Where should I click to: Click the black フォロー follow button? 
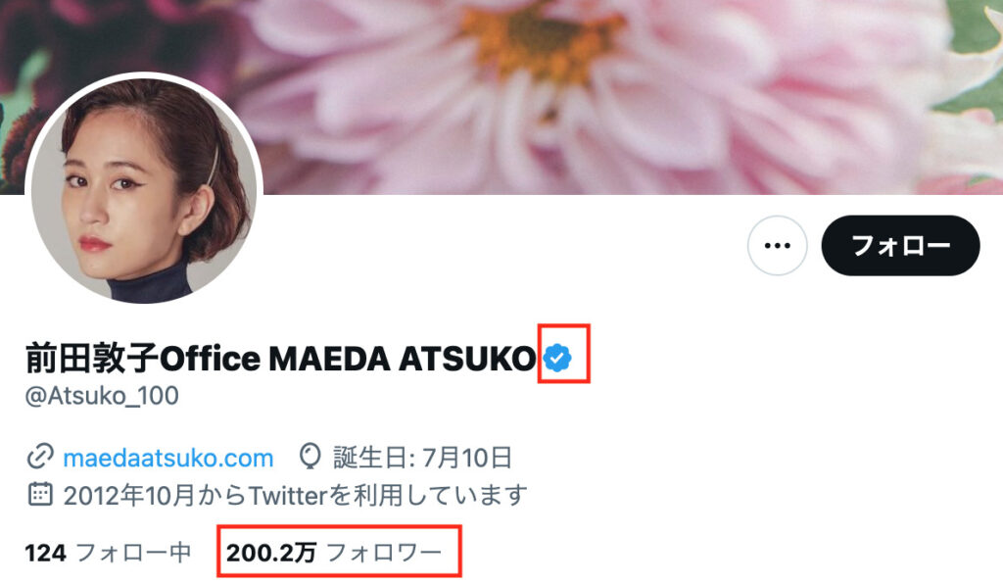pos(901,246)
